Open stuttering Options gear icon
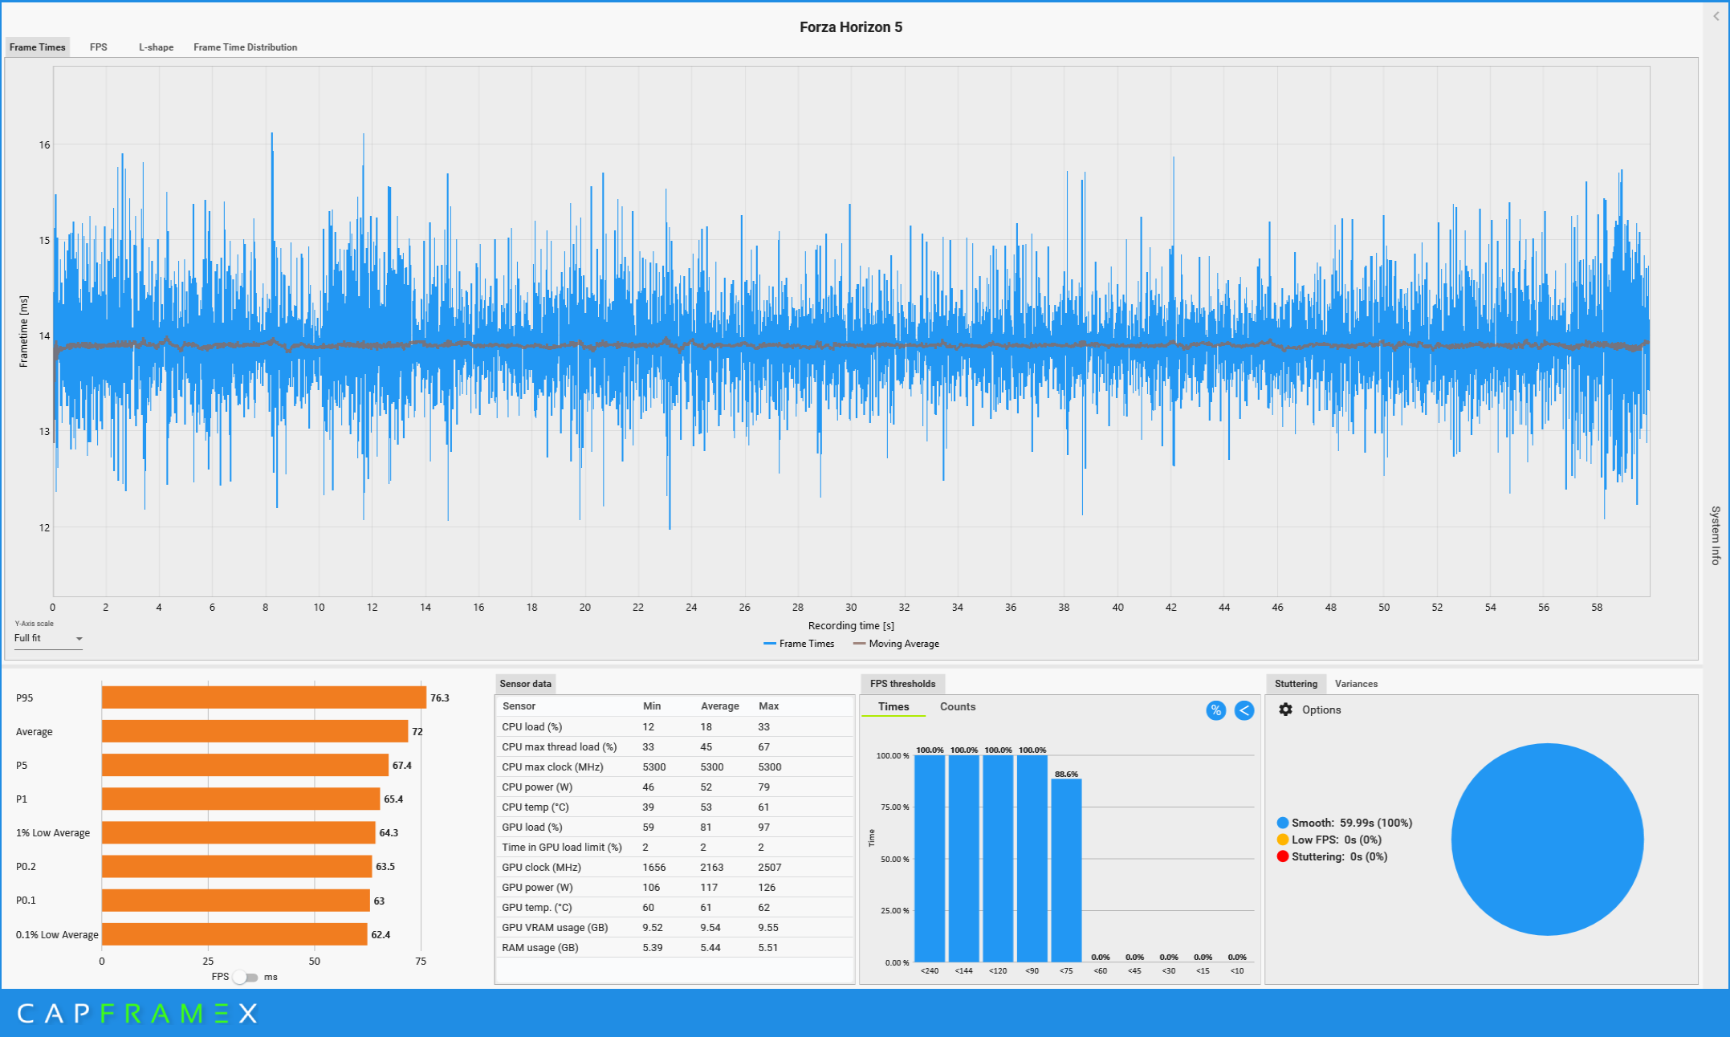 [1285, 710]
